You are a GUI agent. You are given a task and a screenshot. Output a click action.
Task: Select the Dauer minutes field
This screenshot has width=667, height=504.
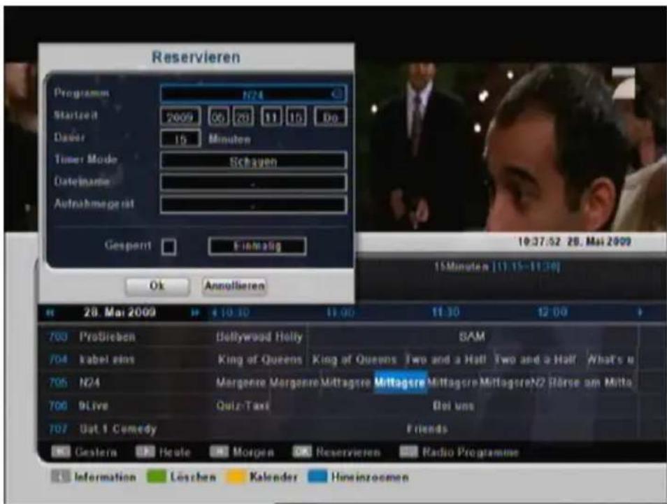click(x=180, y=138)
